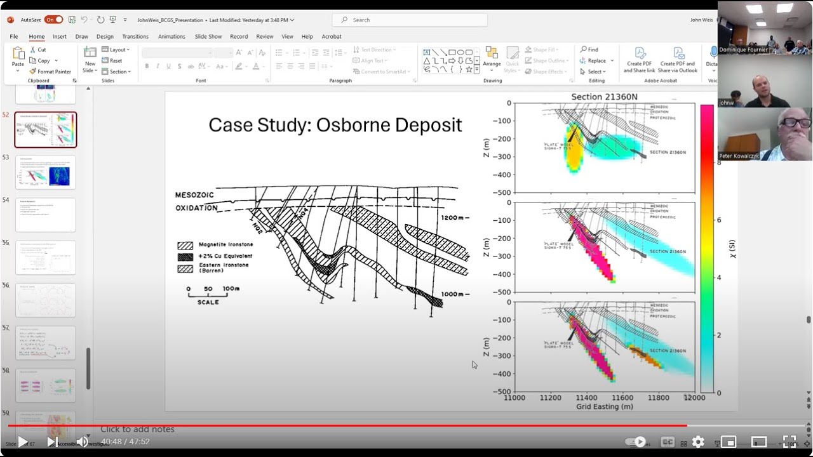Click Find in Editing group
This screenshot has width=813, height=457.
click(x=589, y=50)
